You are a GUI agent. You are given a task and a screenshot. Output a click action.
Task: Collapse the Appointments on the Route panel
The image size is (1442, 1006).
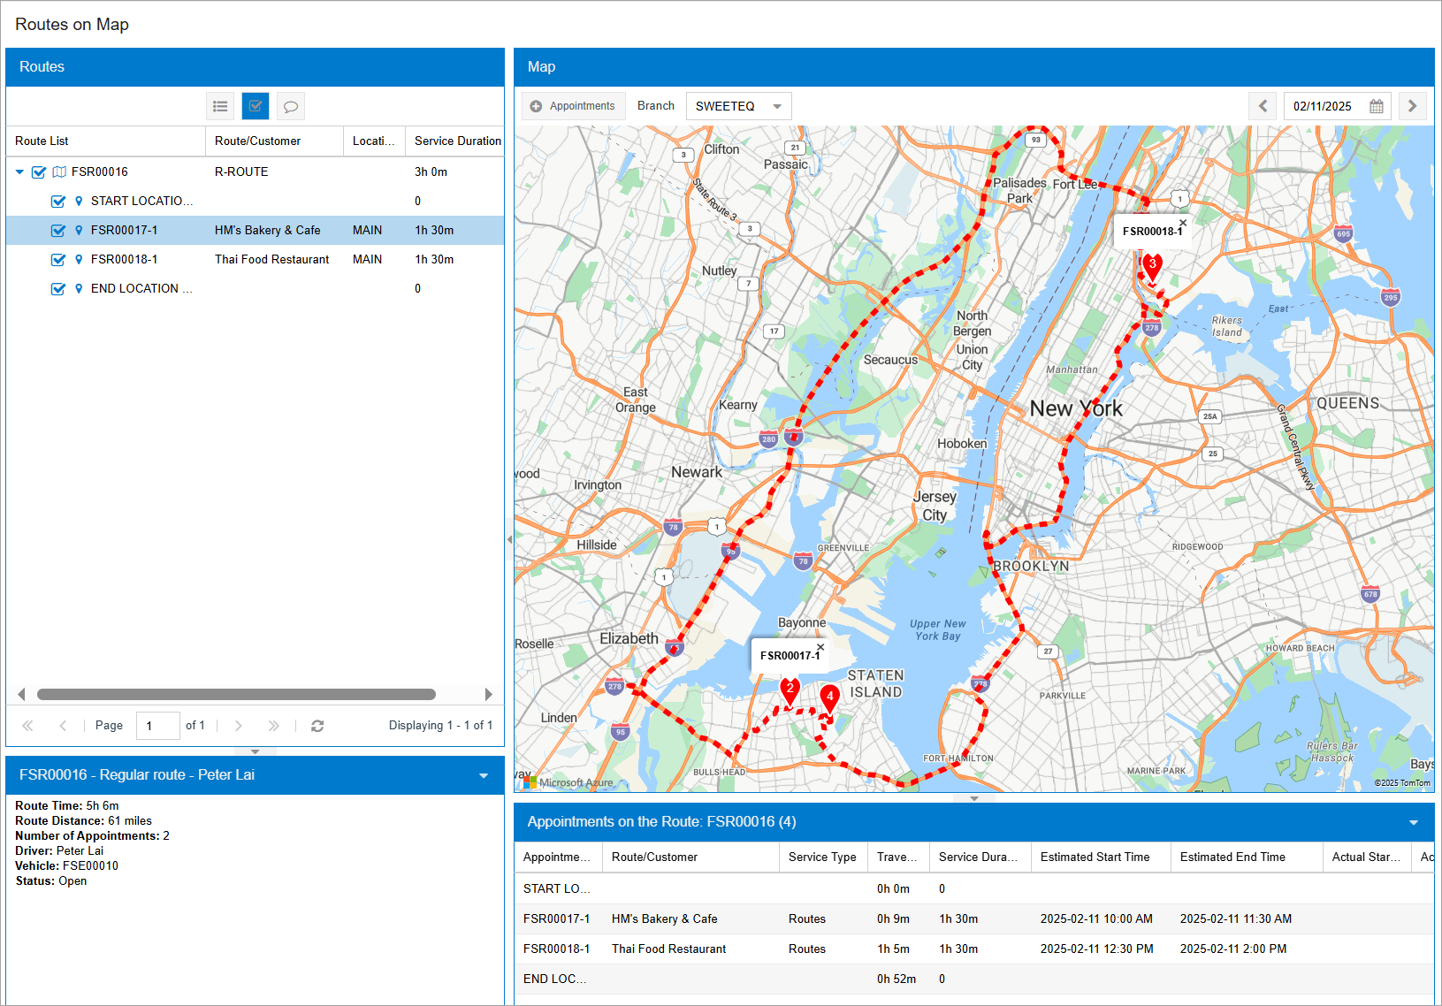click(1414, 822)
